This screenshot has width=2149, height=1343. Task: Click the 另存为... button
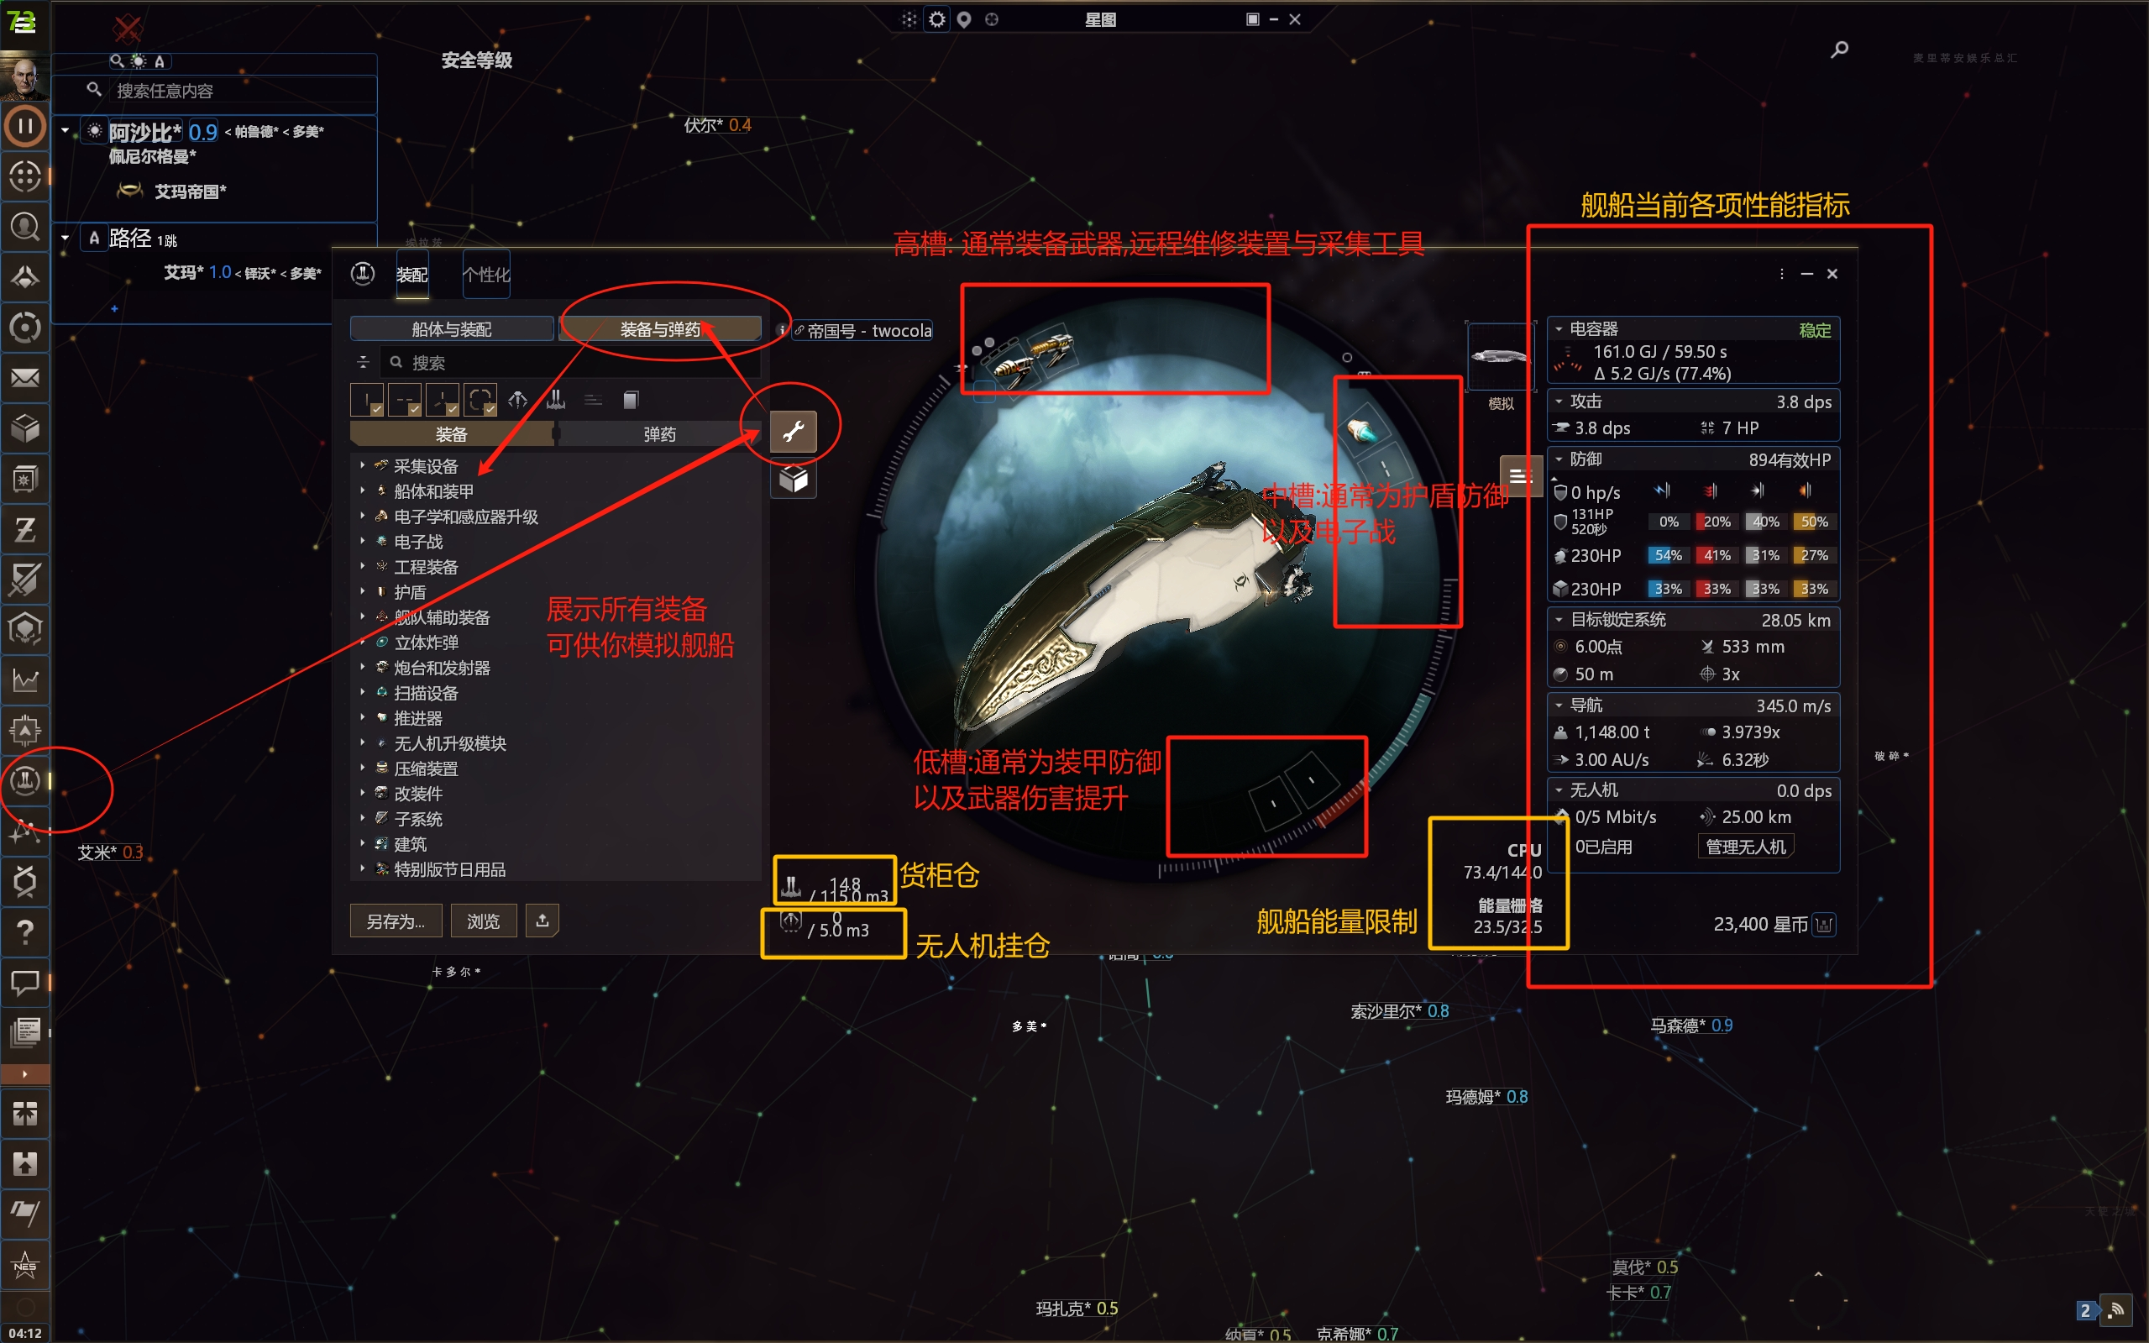click(396, 921)
